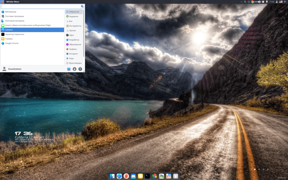The image size is (288, 180).
Task: Click the search magnifier in the top panel
Action: tap(245, 2)
